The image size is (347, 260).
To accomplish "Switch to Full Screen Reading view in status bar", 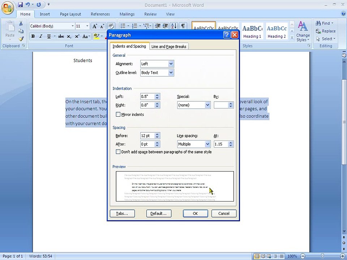I will 263,256.
